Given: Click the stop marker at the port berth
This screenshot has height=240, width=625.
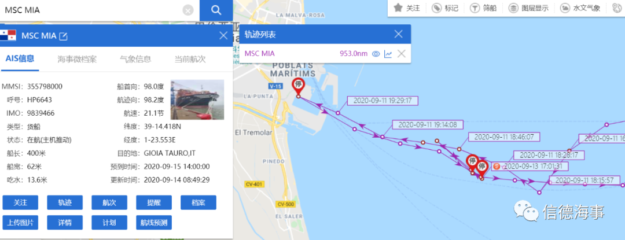Looking at the screenshot, I should click(298, 86).
